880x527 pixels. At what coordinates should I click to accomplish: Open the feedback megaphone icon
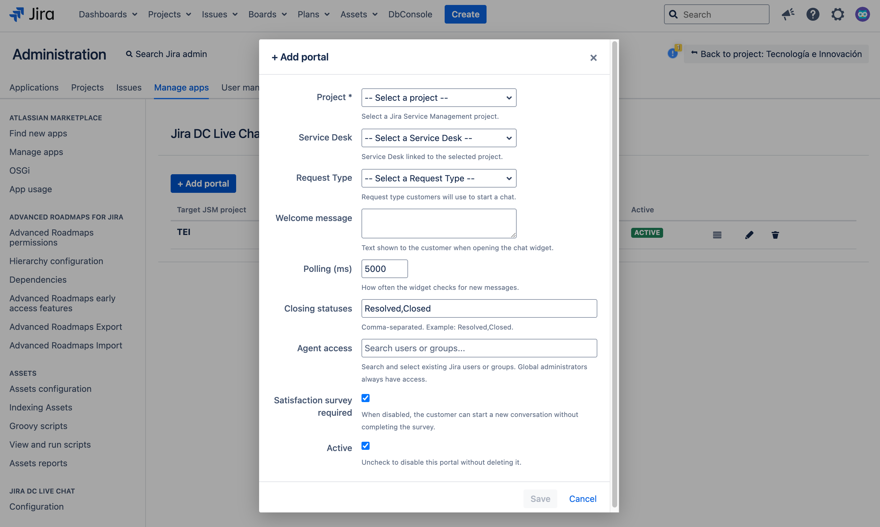[x=788, y=14]
